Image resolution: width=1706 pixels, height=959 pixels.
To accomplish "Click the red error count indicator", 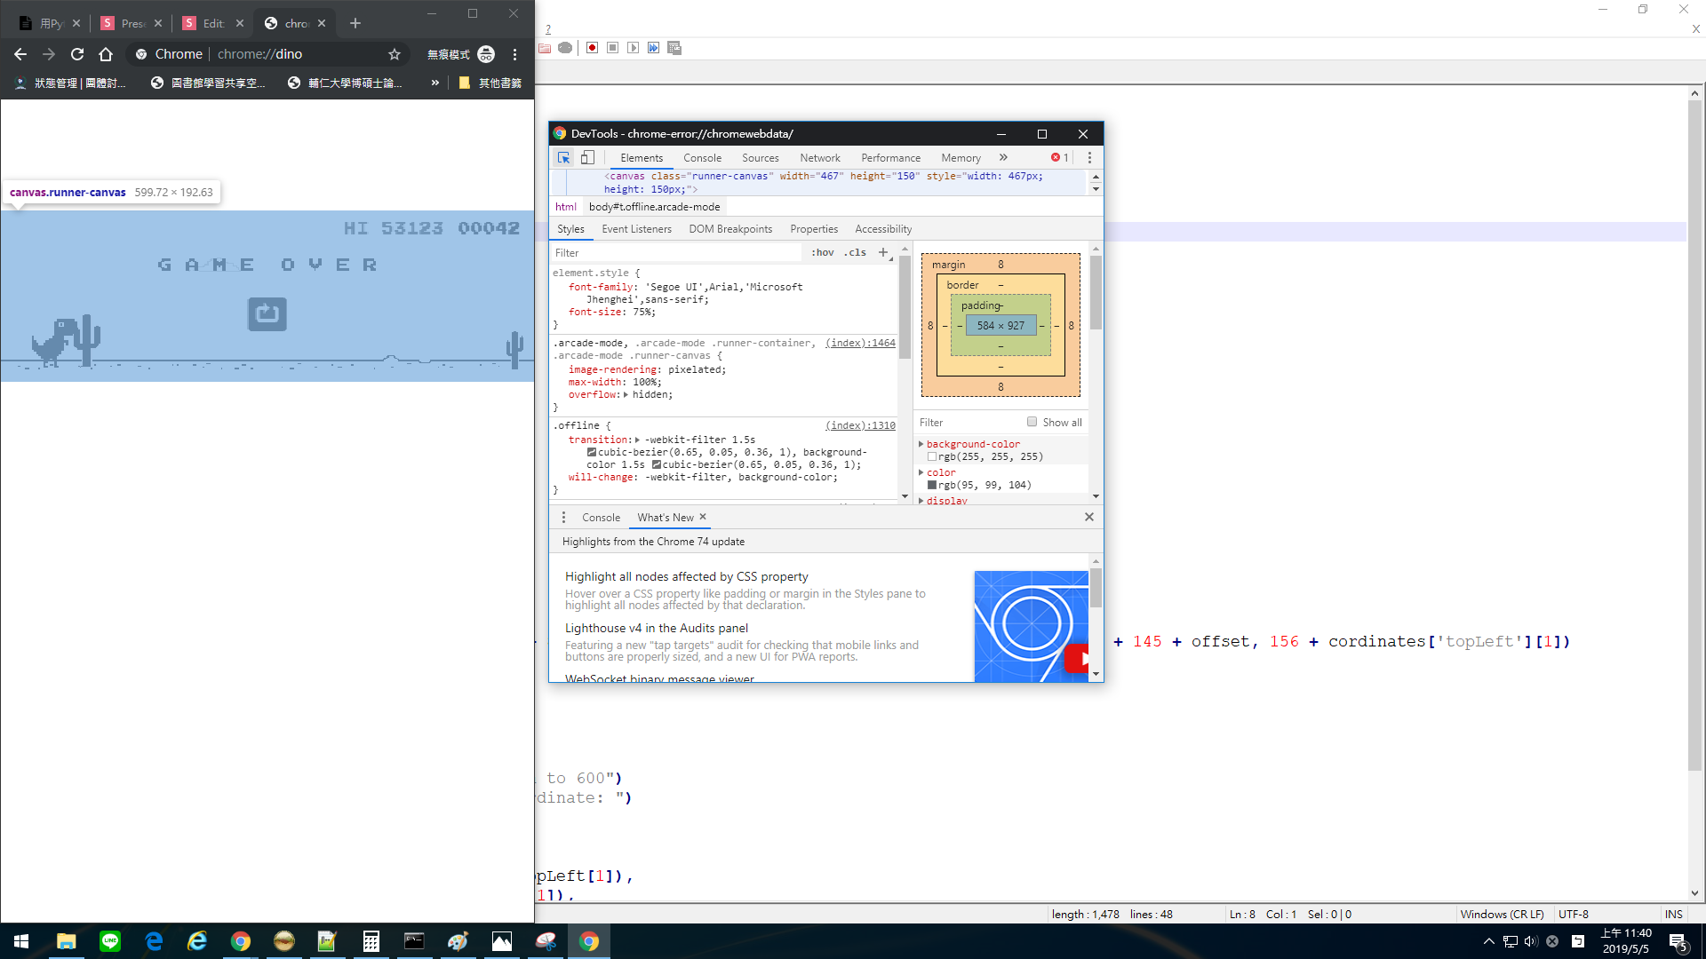I will pos(1059,158).
